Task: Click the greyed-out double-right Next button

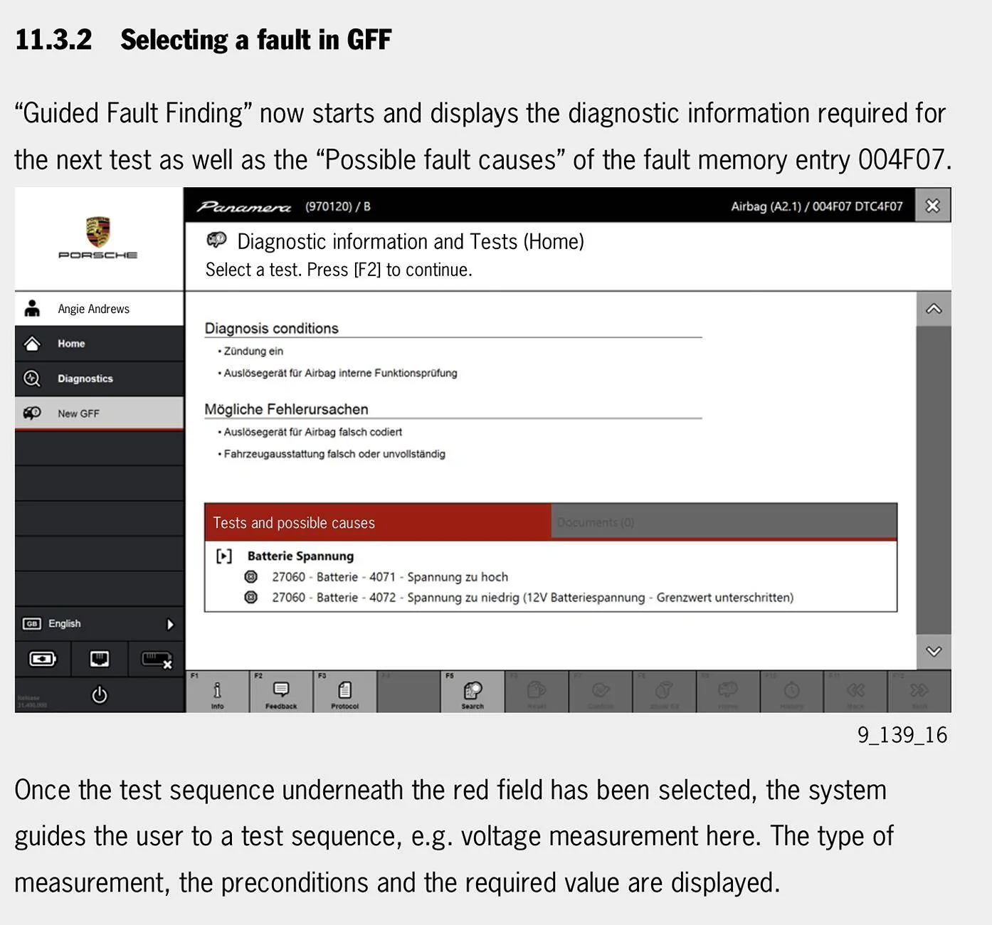Action: click(x=919, y=692)
